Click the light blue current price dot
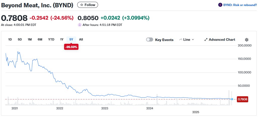 click(x=232, y=99)
